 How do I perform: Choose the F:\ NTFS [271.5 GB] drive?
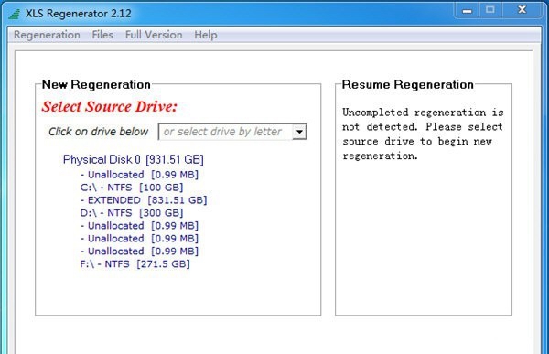(x=135, y=264)
